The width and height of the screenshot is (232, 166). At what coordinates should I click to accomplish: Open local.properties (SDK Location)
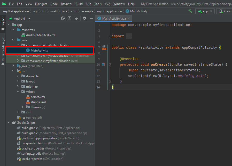pos(40,159)
